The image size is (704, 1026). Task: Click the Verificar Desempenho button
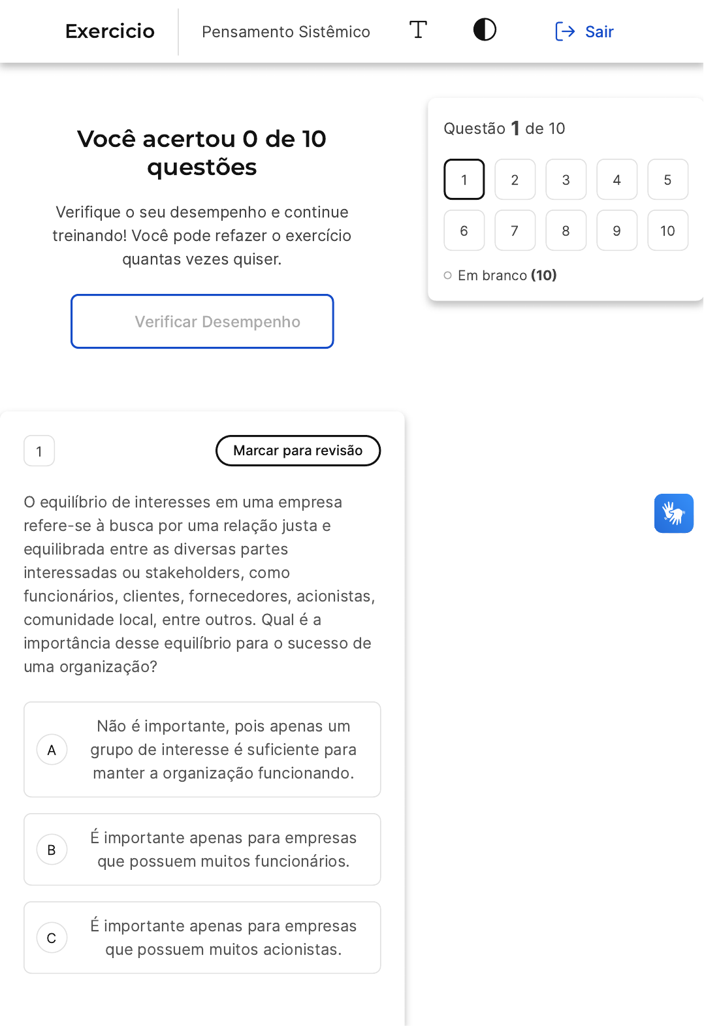(202, 321)
